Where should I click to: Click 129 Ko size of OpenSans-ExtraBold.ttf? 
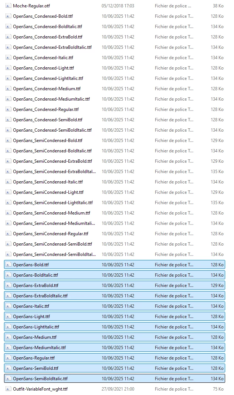click(217, 285)
